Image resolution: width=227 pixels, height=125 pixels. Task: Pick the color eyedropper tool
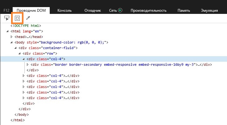pyautogui.click(x=28, y=18)
